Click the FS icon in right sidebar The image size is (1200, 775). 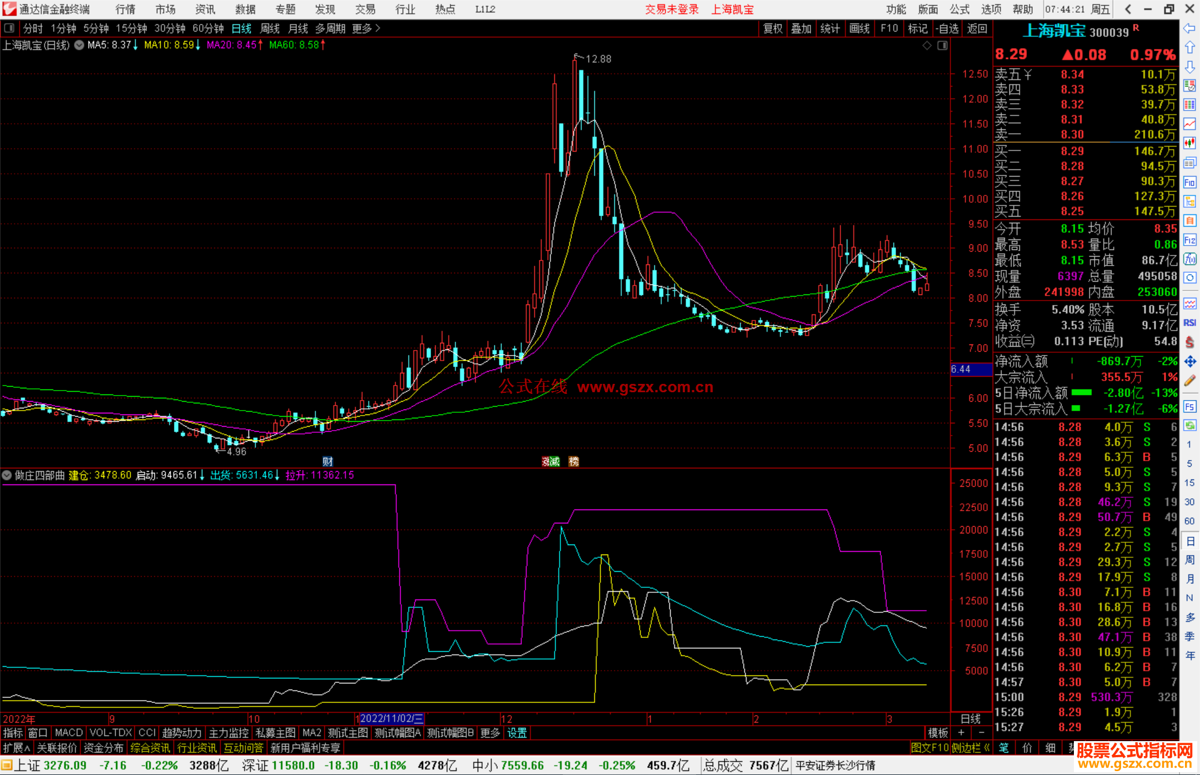pos(1189,407)
